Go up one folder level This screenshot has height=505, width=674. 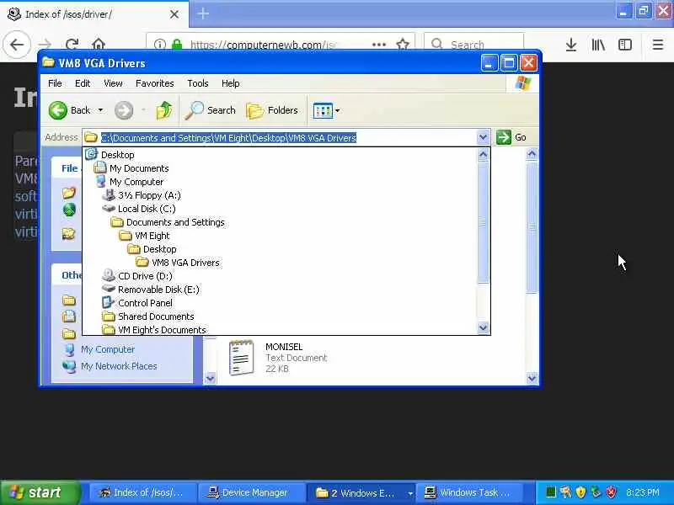[163, 110]
